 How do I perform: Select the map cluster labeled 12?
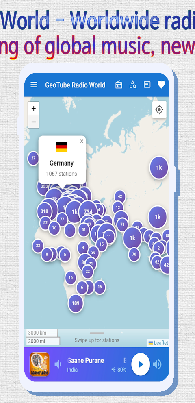(x=118, y=208)
